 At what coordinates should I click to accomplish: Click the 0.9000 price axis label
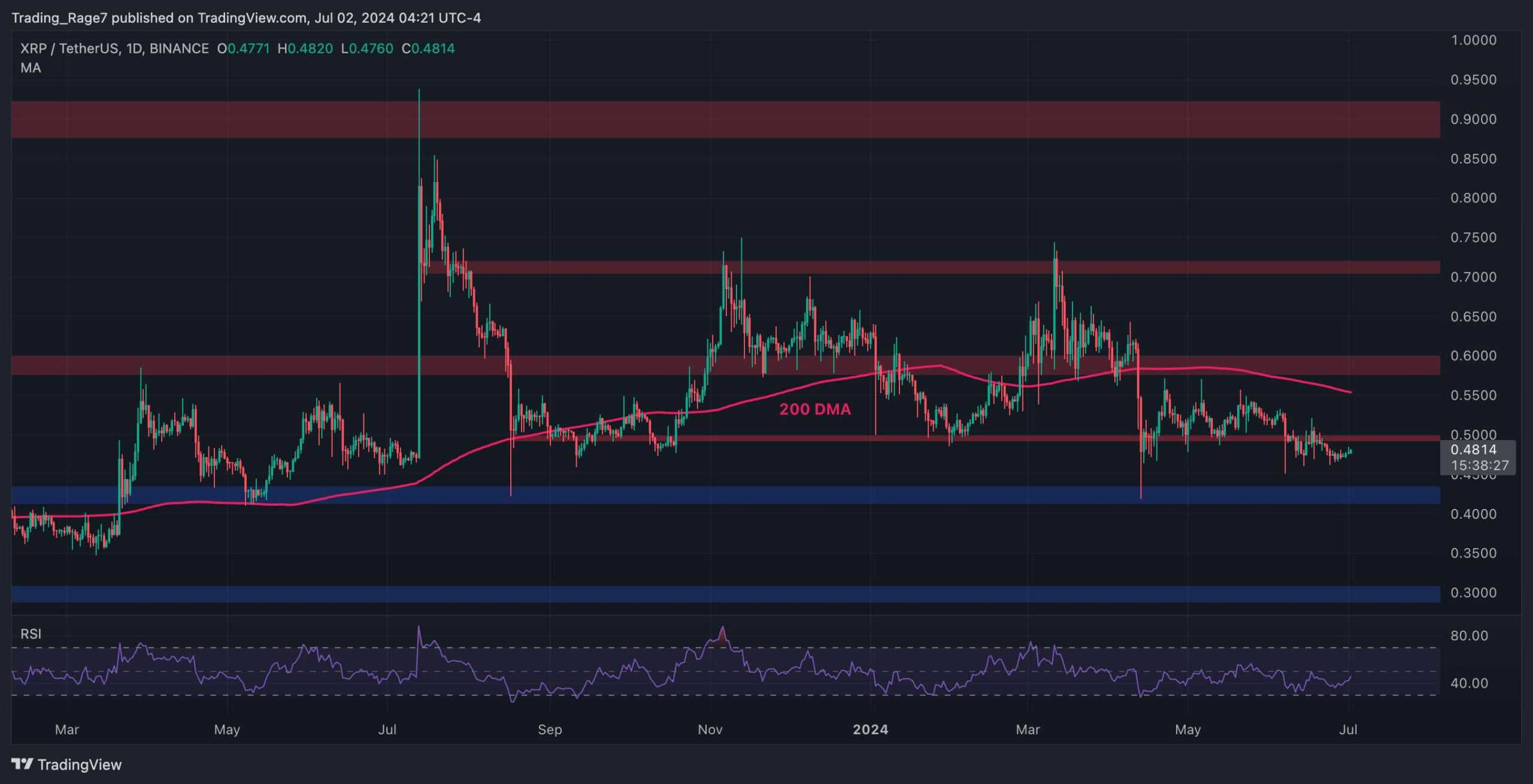(1473, 119)
